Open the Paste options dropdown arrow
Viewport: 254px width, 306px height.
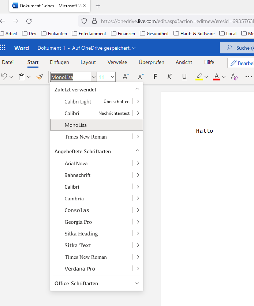coord(29,77)
